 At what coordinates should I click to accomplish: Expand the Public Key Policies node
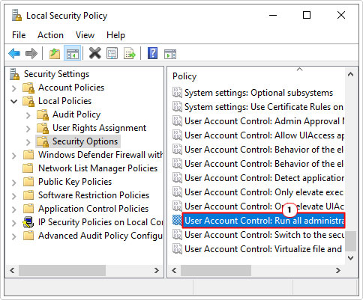[14, 183]
